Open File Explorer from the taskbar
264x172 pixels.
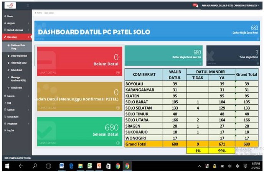(81, 166)
